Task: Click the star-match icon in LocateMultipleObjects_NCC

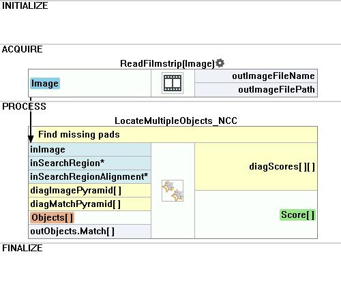Action: pos(173,191)
